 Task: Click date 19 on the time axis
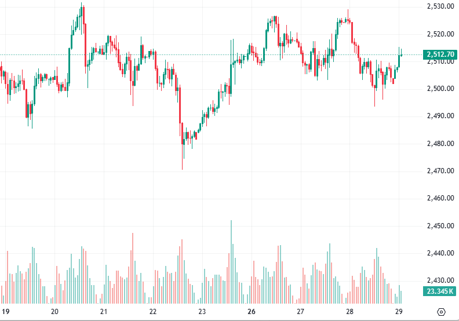click(6, 311)
